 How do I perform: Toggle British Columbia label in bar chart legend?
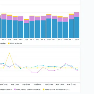pyautogui.click(x=16, y=43)
